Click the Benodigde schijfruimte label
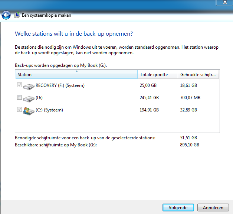233x214 pixels. coord(85,138)
